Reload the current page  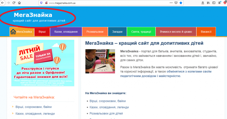(14, 3)
